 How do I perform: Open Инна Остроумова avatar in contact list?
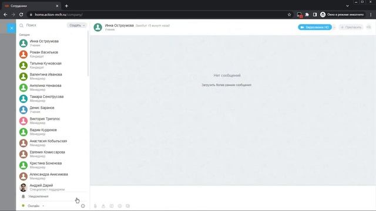23,43
